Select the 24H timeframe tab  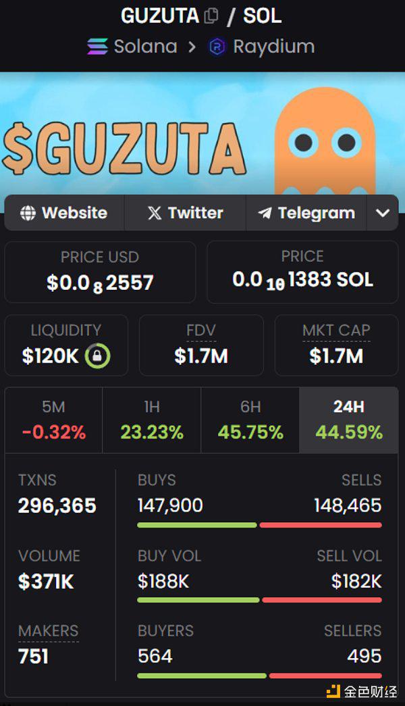(x=349, y=420)
